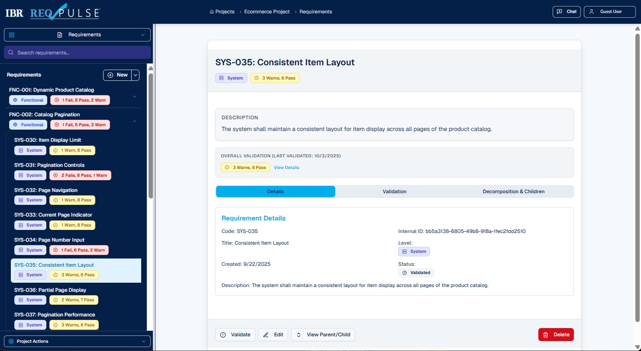The width and height of the screenshot is (641, 351).
Task: Click the Functional badge on FNC-001
Action: [x=28, y=100]
